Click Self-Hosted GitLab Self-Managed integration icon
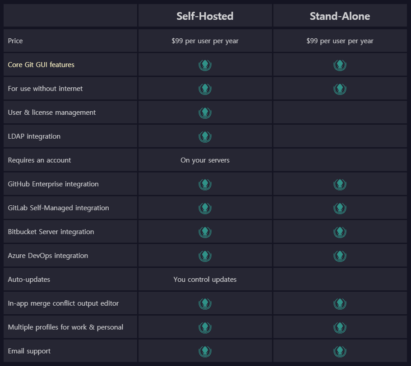The height and width of the screenshot is (366, 411). pos(205,208)
